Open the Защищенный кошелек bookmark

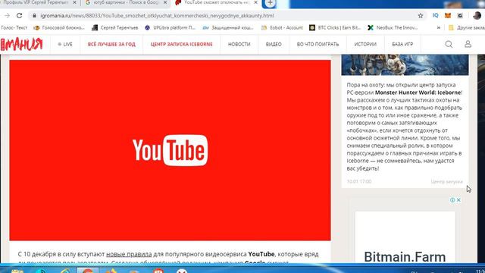(x=228, y=27)
